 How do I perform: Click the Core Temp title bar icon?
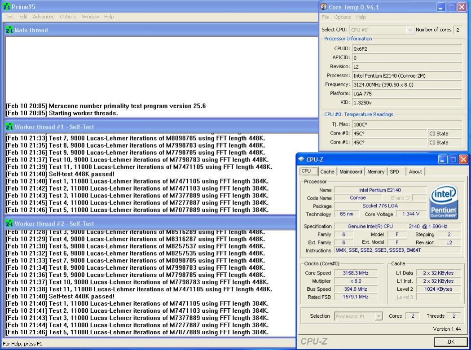[324, 7]
